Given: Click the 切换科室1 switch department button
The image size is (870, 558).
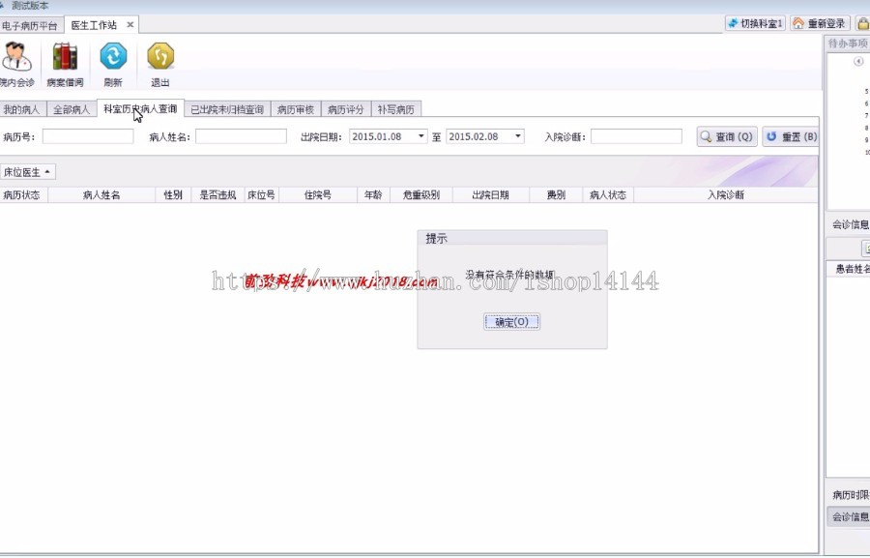Looking at the screenshot, I should tap(756, 23).
